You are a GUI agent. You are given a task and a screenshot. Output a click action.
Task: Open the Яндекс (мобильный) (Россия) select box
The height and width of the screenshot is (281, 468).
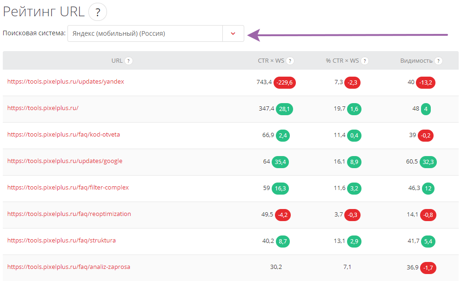(x=145, y=33)
